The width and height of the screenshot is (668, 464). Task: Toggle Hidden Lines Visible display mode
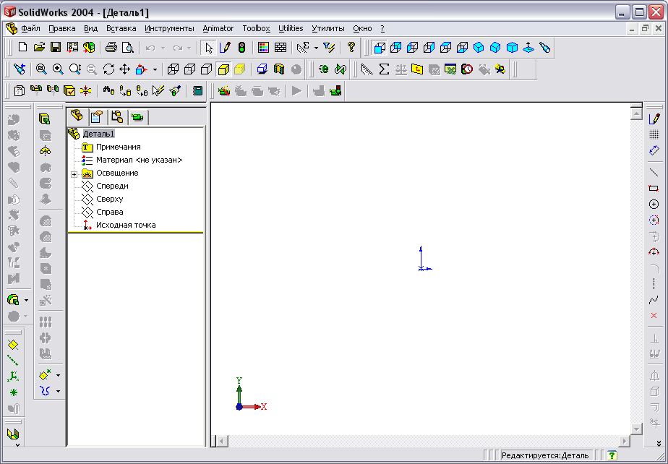click(189, 69)
